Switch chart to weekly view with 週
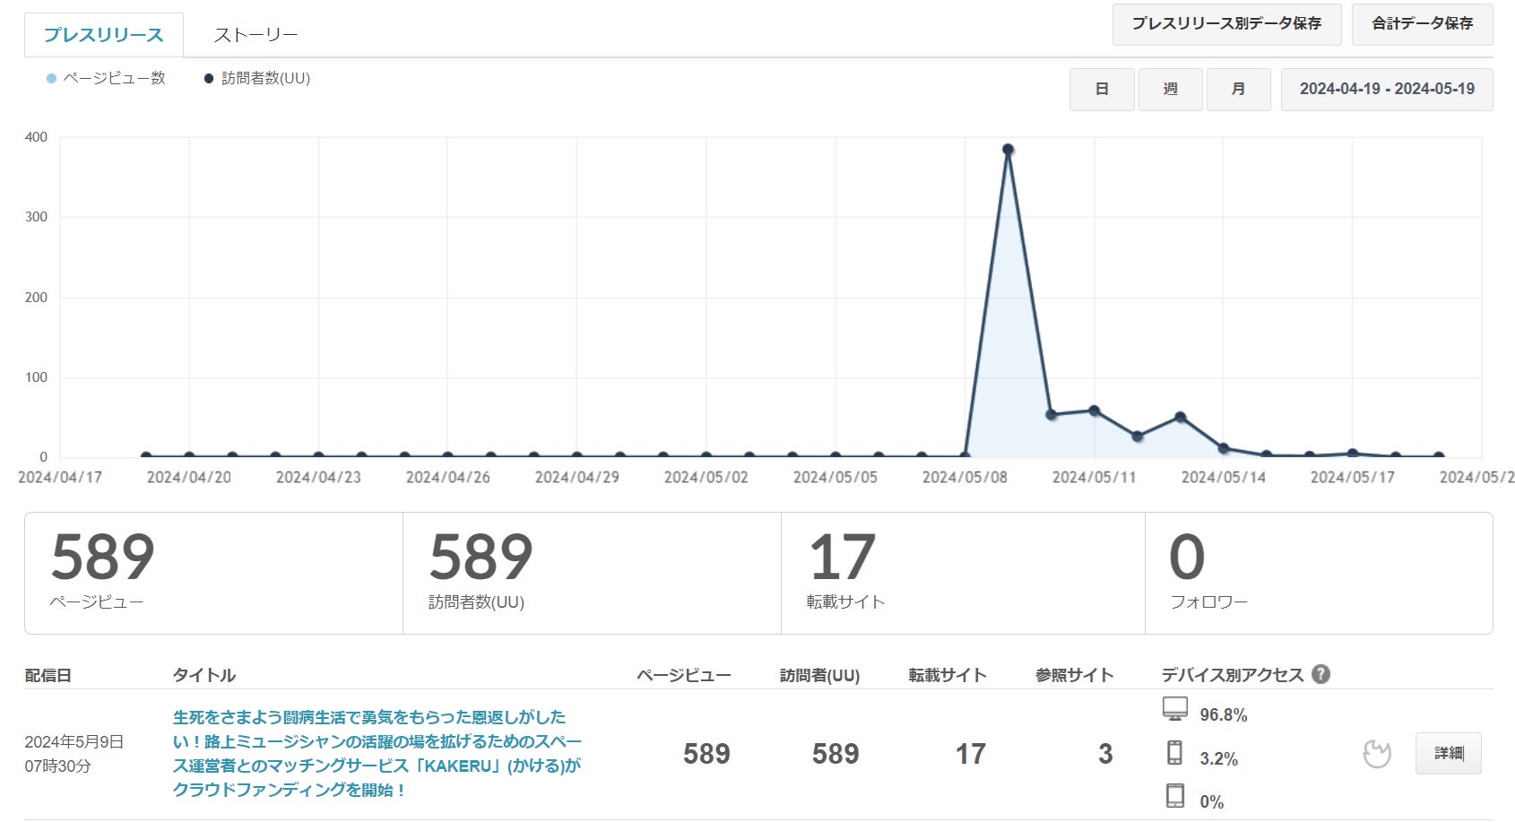The image size is (1515, 822). coord(1170,90)
